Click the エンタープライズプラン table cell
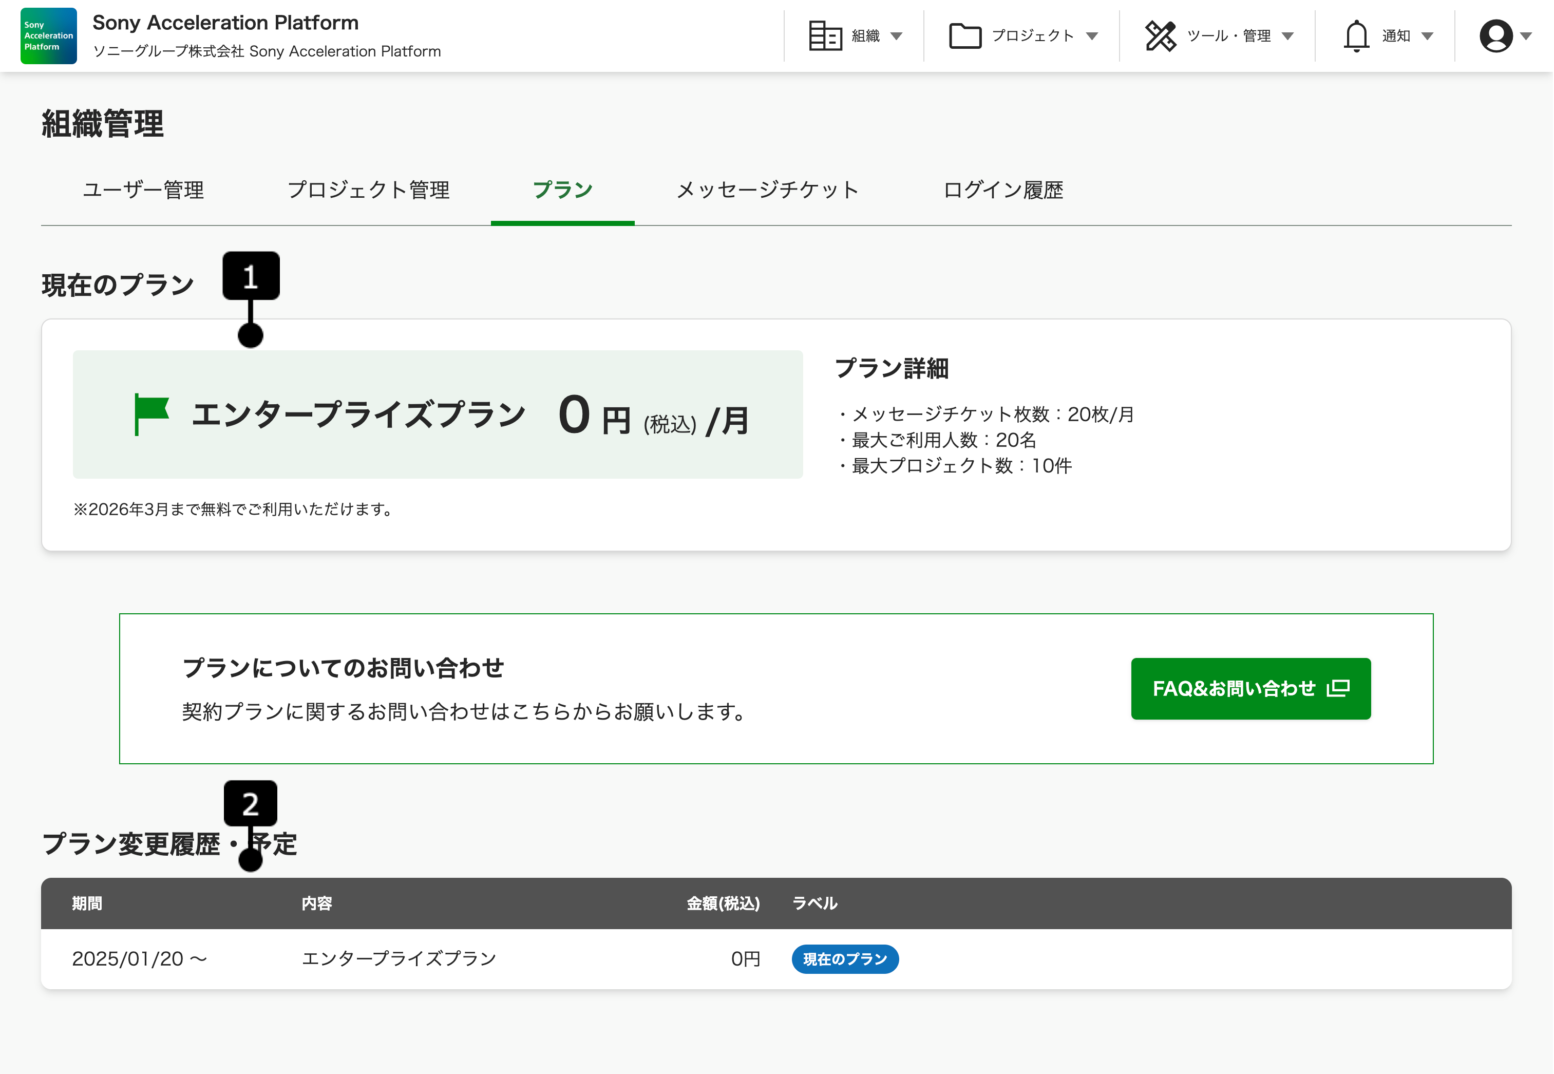This screenshot has width=1554, height=1074. click(399, 959)
